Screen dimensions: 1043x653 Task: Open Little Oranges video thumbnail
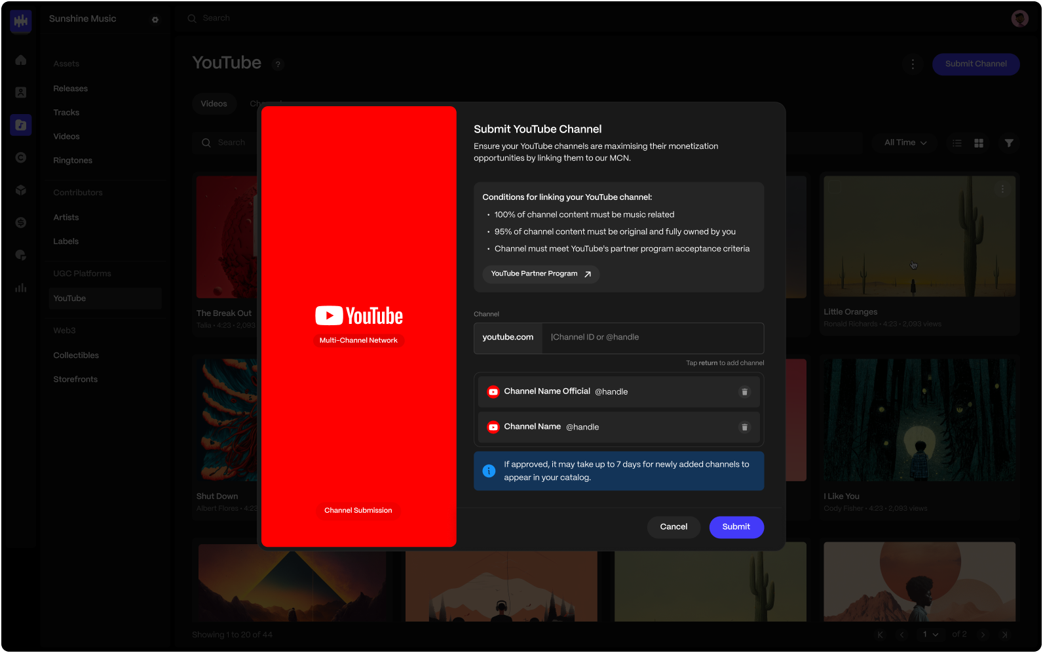click(919, 236)
